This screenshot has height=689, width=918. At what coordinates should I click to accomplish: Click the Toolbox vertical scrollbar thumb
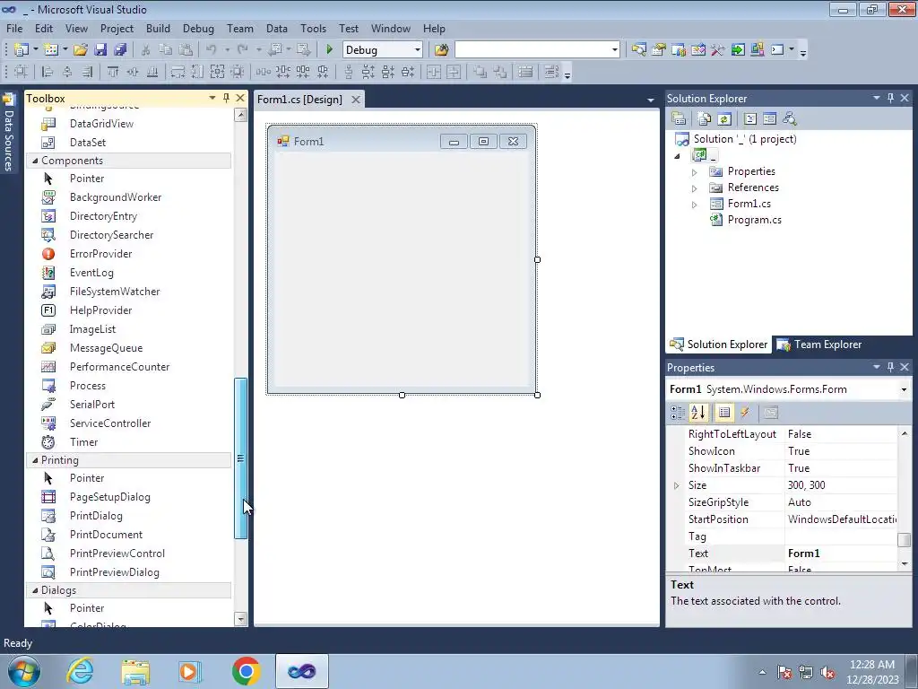click(x=240, y=458)
